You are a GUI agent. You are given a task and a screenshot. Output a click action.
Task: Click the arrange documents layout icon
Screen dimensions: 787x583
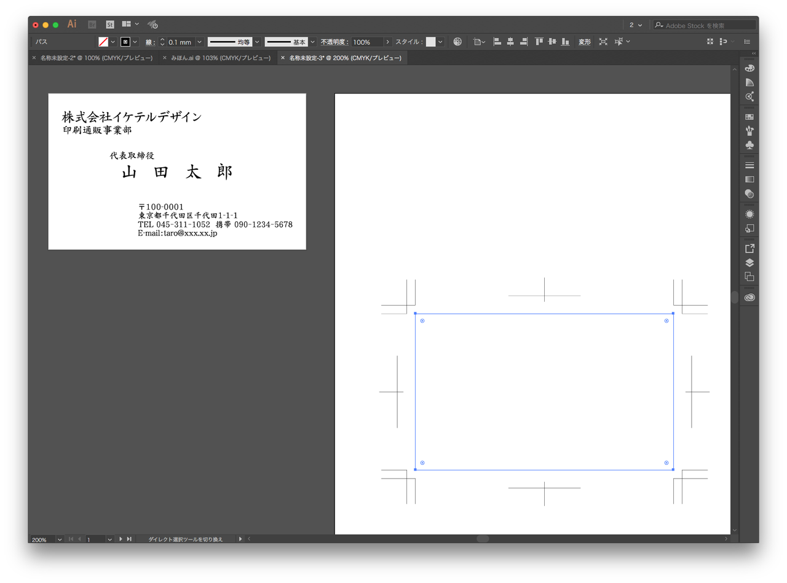[x=127, y=24]
